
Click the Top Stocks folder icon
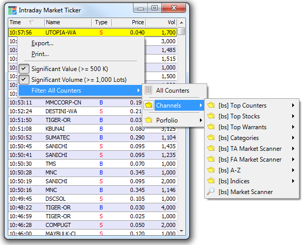pos(211,116)
